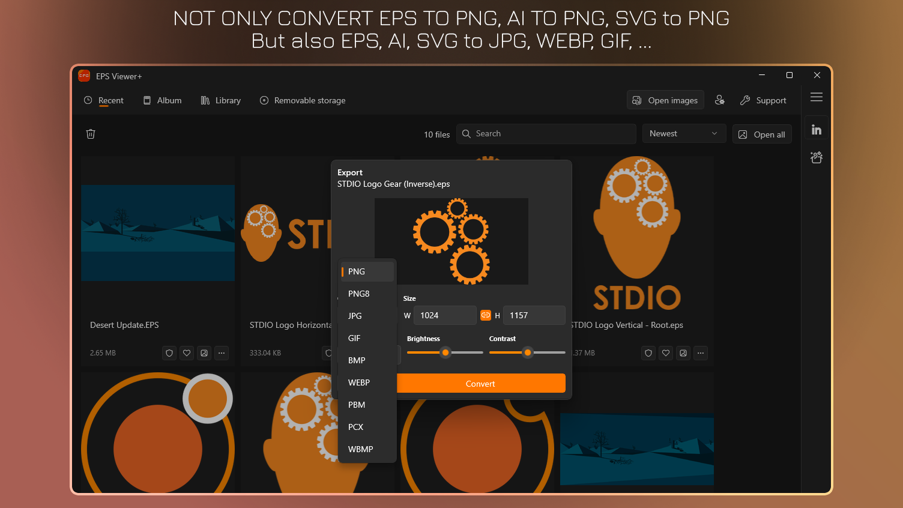Image resolution: width=903 pixels, height=508 pixels.
Task: Choose PNG in the export format list
Action: 367,271
